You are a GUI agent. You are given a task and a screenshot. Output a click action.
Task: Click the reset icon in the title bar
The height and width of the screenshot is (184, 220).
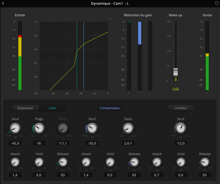217,3
